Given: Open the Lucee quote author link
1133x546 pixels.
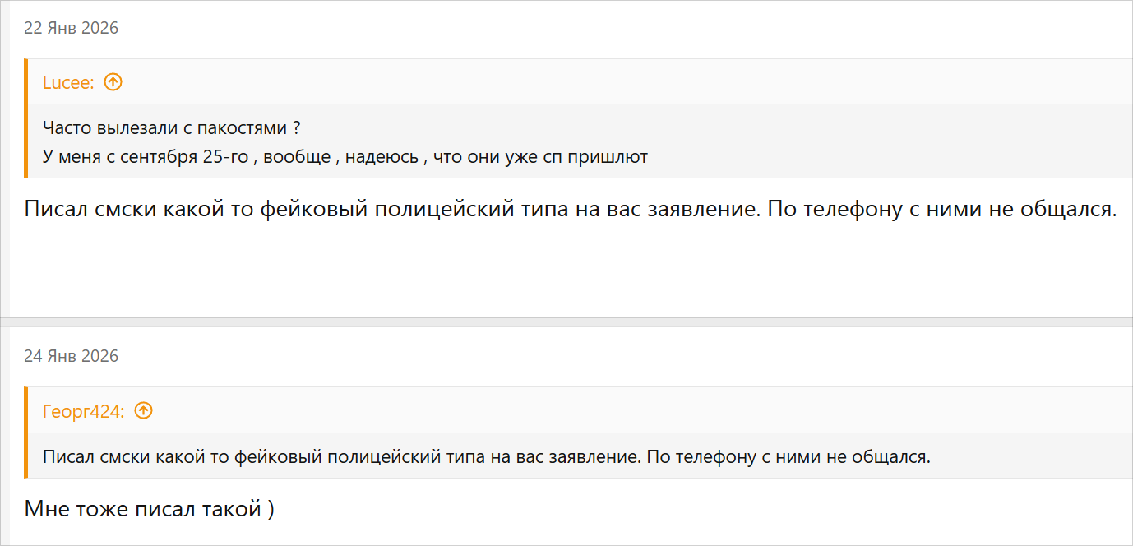Looking at the screenshot, I should [x=68, y=82].
